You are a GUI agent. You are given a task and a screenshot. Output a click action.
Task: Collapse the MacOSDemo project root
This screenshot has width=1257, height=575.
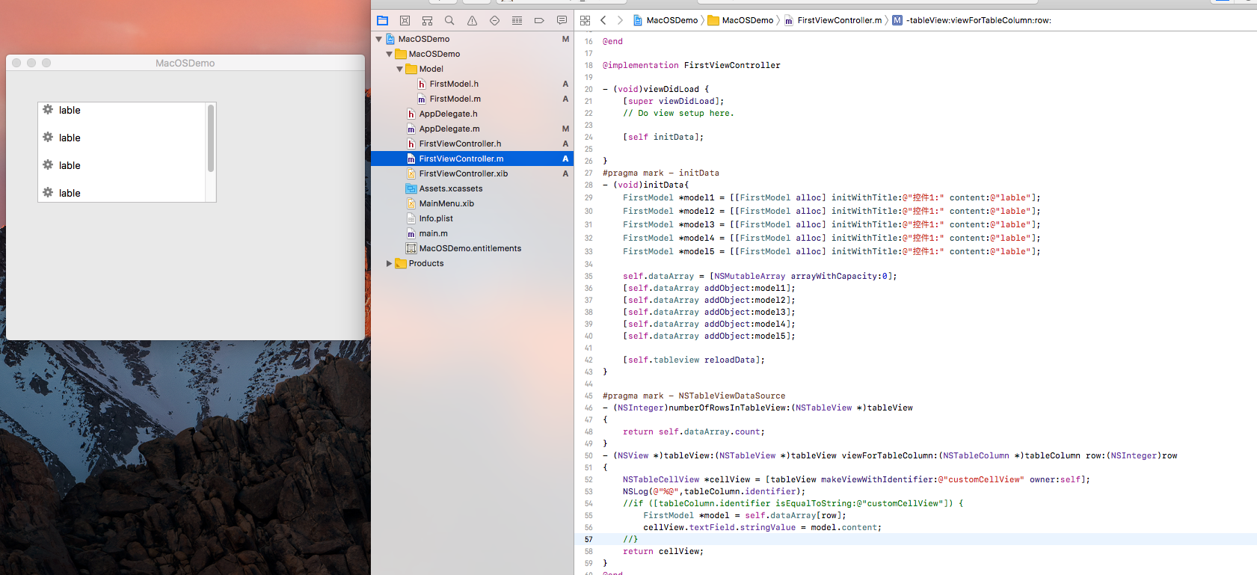point(379,39)
